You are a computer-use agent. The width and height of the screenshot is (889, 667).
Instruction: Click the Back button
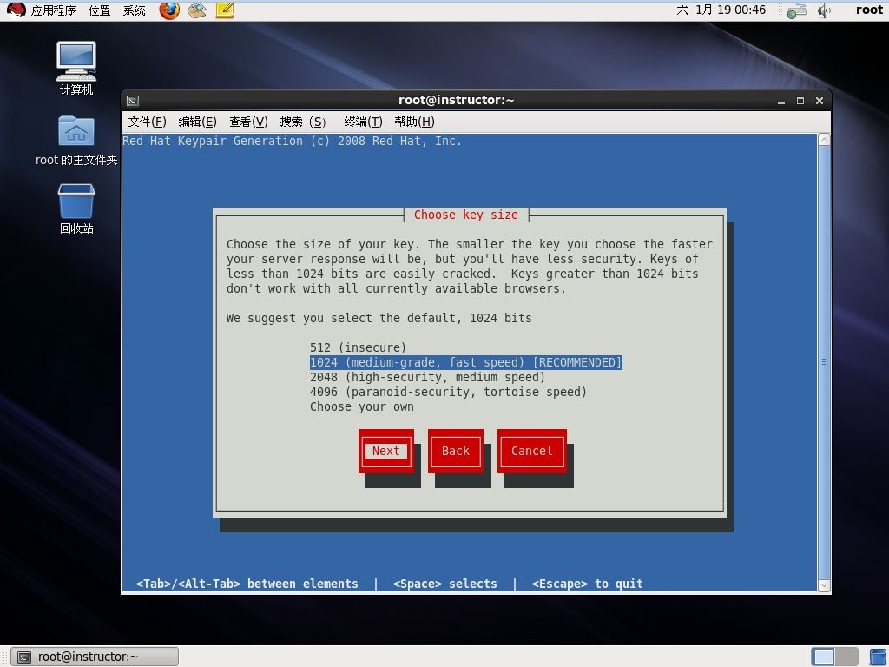[456, 451]
